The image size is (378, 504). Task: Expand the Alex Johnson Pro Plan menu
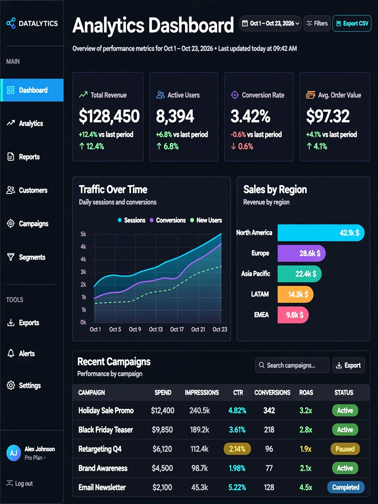[x=32, y=453]
